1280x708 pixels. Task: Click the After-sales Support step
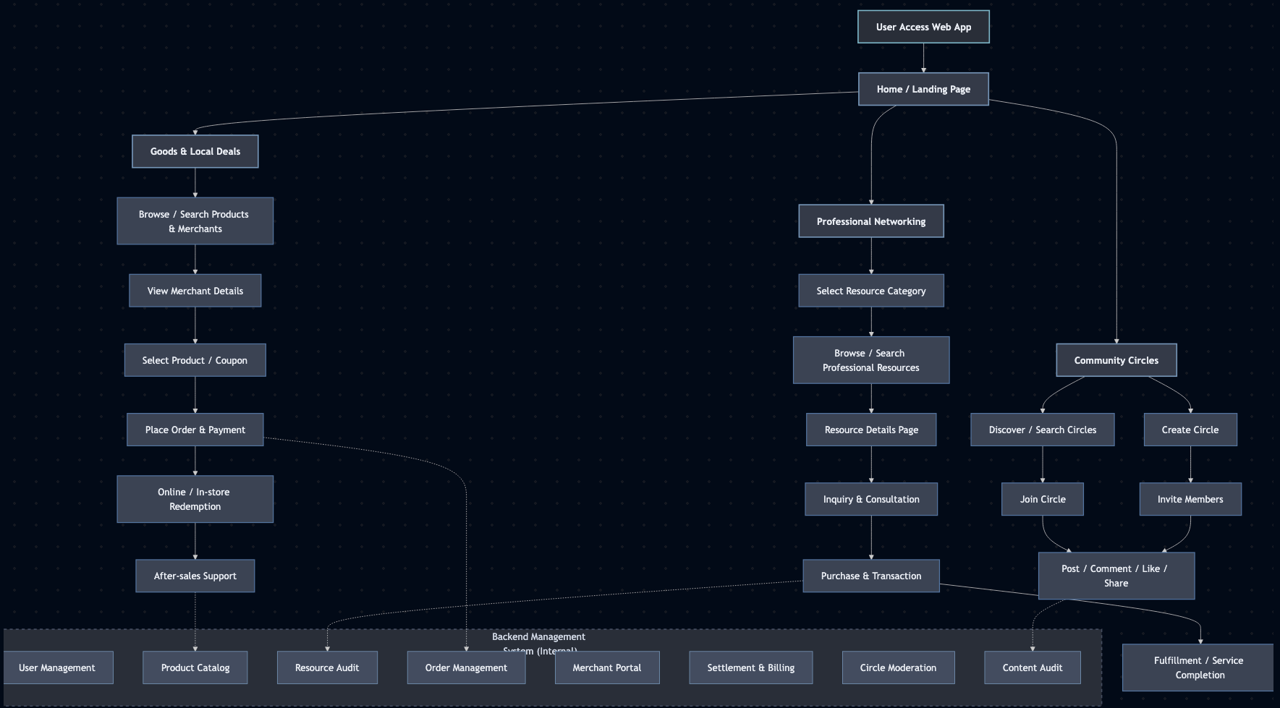(x=195, y=576)
